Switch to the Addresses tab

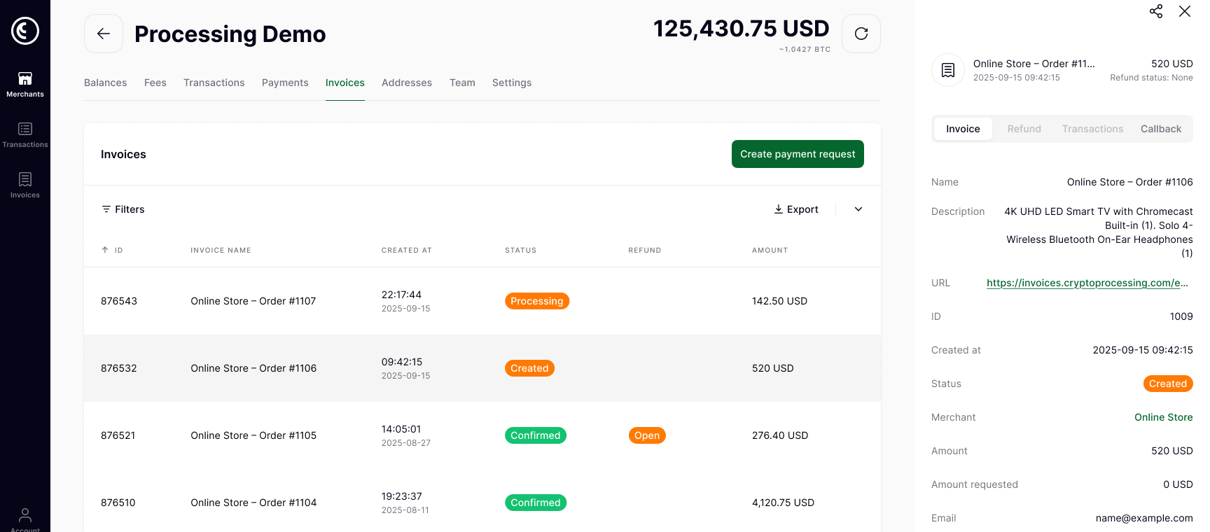407,83
